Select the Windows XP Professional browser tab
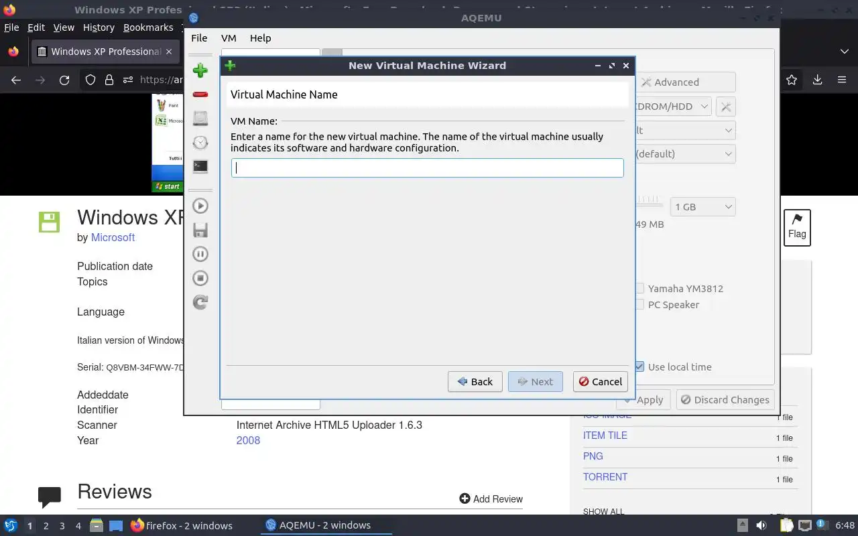 (x=105, y=52)
